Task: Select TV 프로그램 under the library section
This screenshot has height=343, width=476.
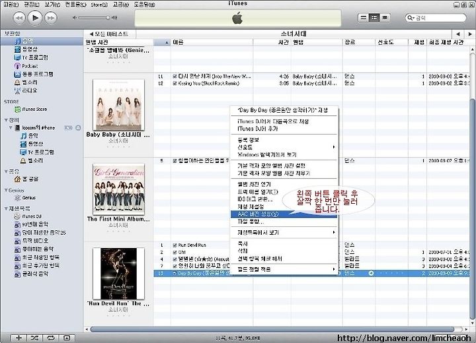Action: (35, 57)
